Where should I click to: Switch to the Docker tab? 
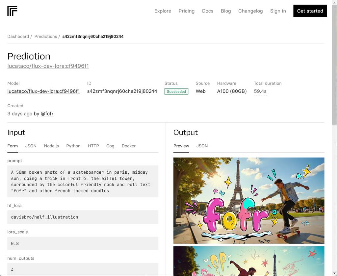(128, 146)
